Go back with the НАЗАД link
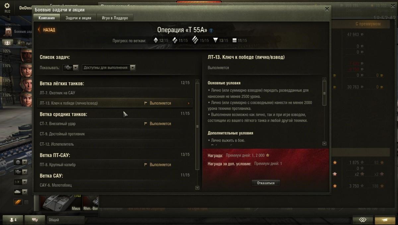Image resolution: width=398 pixels, height=225 pixels. (x=47, y=30)
